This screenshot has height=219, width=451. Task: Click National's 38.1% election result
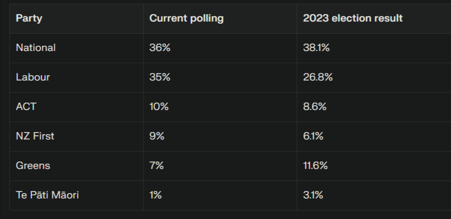point(316,48)
